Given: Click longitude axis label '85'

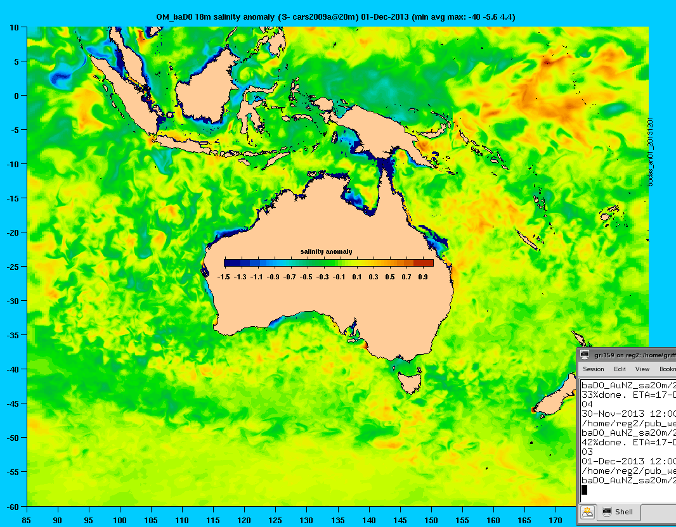Looking at the screenshot, I should 26,520.
